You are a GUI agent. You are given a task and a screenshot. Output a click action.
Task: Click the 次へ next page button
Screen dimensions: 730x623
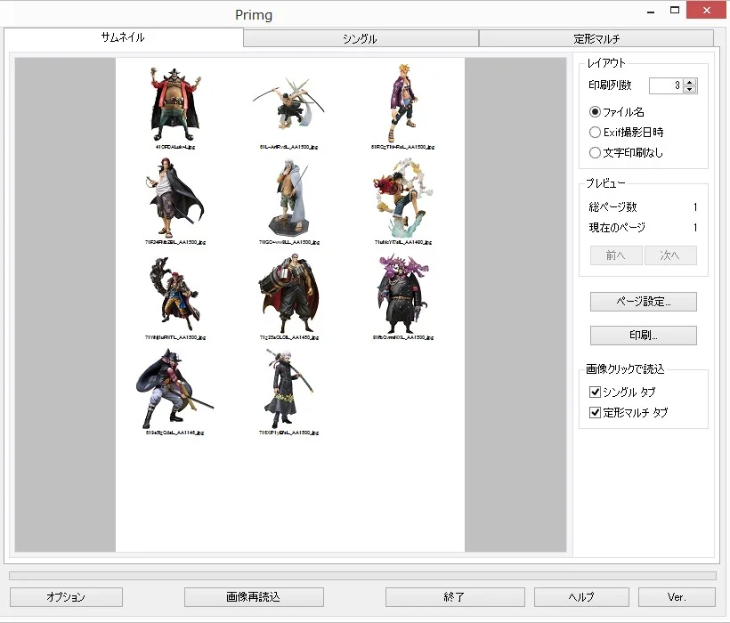[x=670, y=255]
